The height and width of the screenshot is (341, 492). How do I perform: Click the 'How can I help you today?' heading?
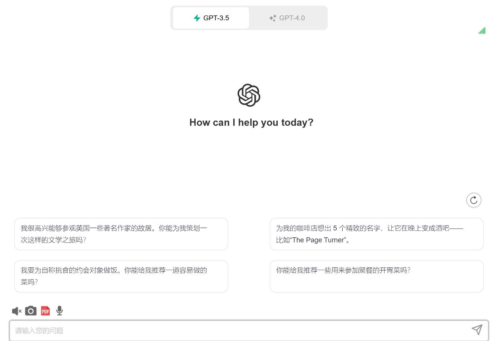252,122
